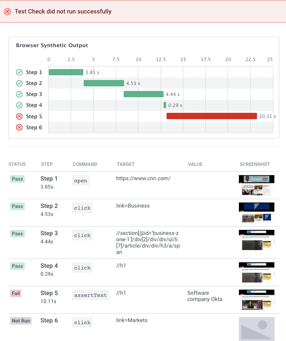Click the success check icon for Step 2
Screen dimensions: 286x341
(19, 83)
